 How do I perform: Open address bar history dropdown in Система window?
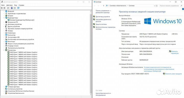pos(155,6)
